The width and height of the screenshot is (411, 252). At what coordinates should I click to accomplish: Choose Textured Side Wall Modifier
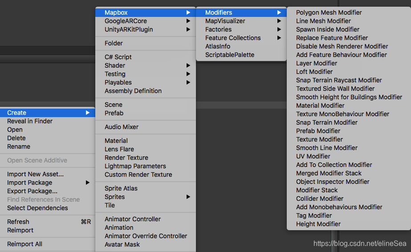point(349,89)
